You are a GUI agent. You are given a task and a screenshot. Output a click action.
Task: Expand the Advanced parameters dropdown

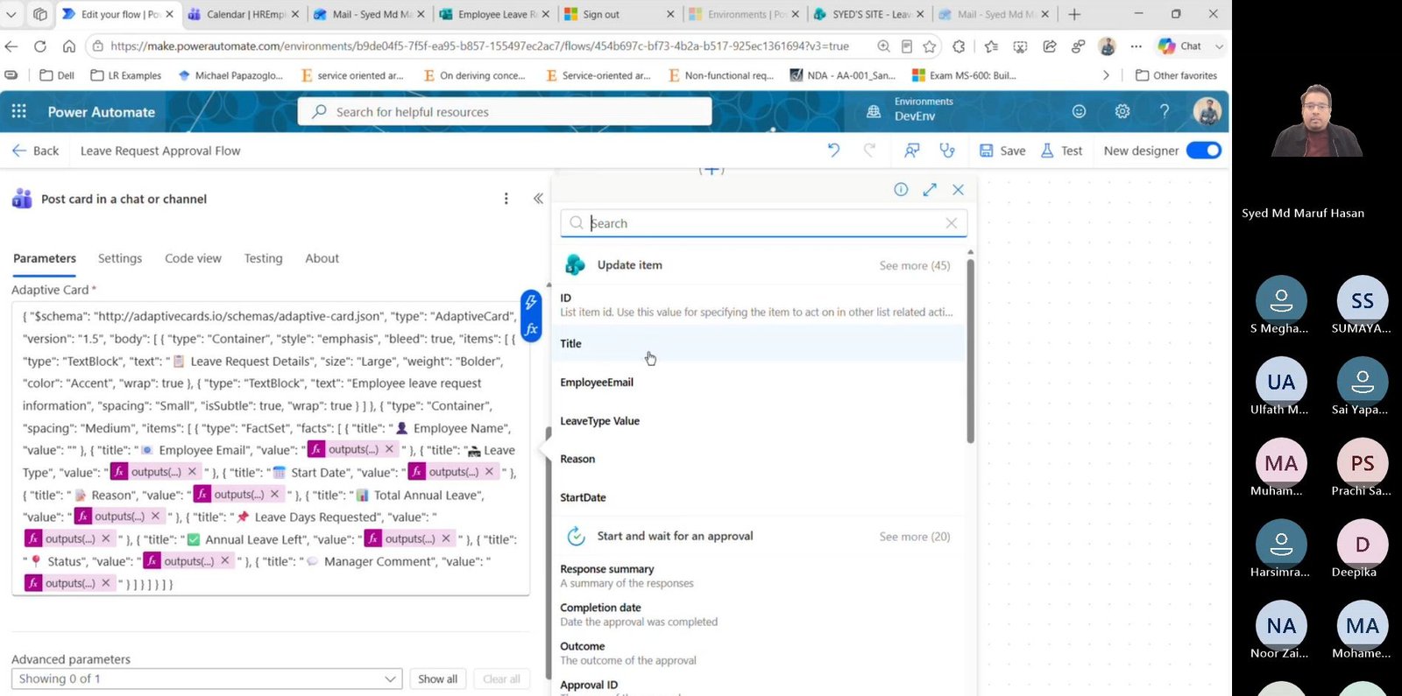[207, 678]
